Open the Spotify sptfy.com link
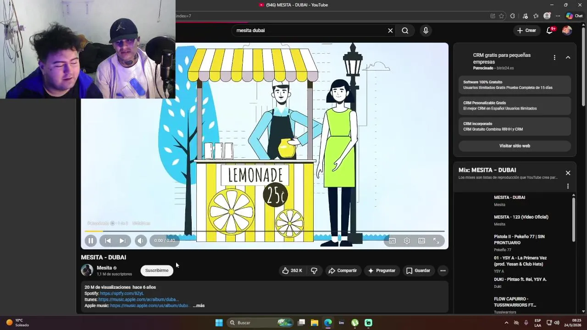The width and height of the screenshot is (587, 330). (122, 293)
